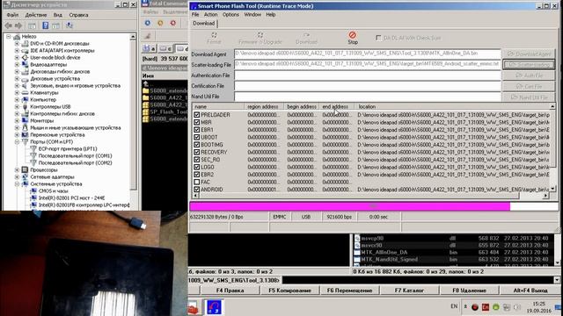Click the Firmware Upgrade toolbar icon
The width and height of the screenshot is (563, 316).
pyautogui.click(x=260, y=35)
